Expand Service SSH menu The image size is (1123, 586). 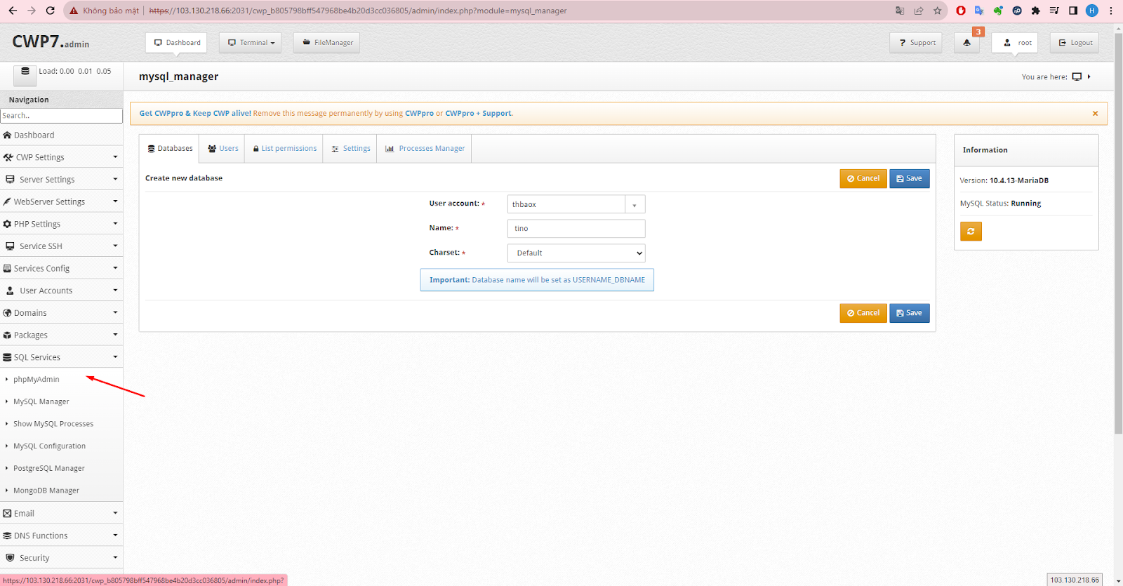61,246
